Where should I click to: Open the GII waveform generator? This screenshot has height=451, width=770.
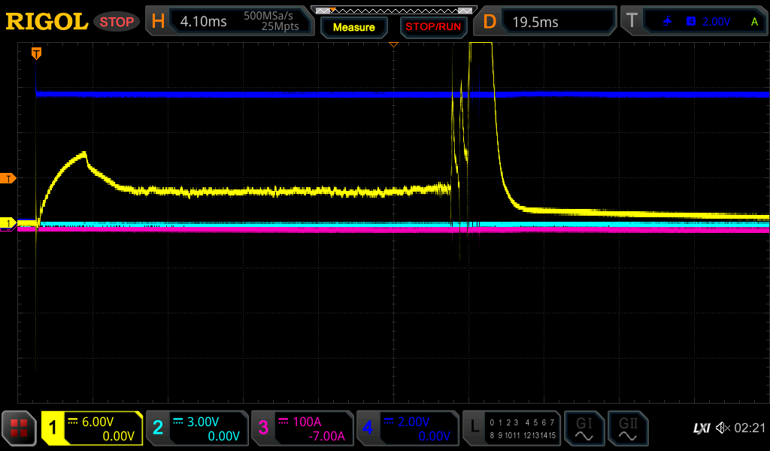(x=627, y=428)
